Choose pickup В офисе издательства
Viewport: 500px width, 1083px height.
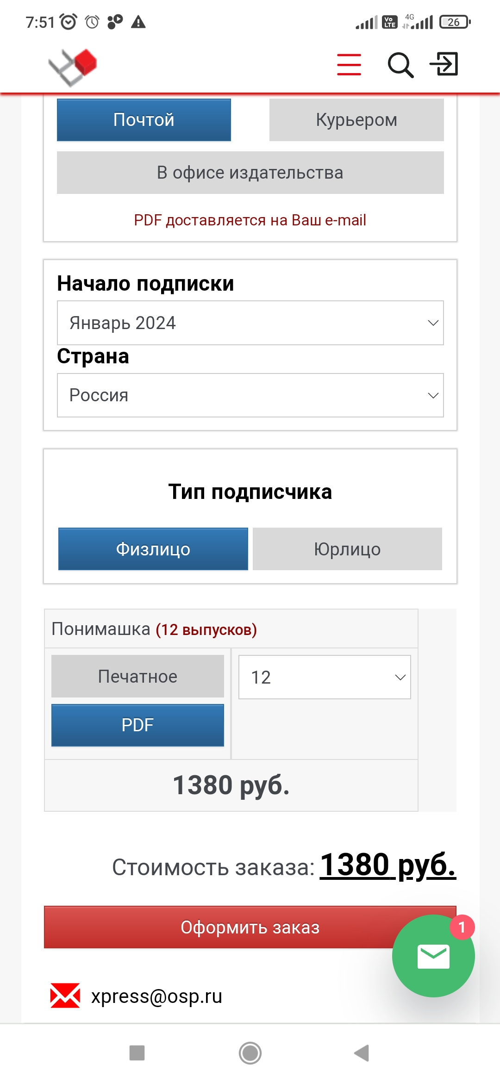click(250, 173)
